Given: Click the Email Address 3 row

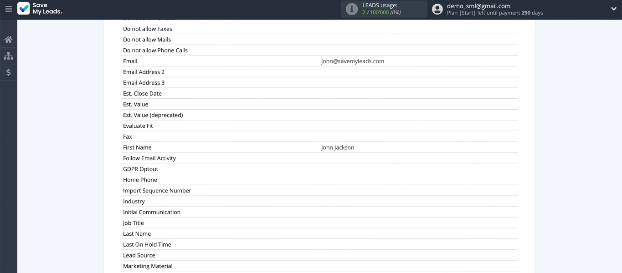Looking at the screenshot, I should pos(319,83).
